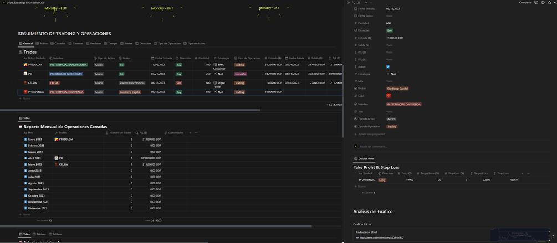The height and width of the screenshot is (243, 557).
Task: Click PFBCOLOM relation in monthly report
Action: point(64,139)
